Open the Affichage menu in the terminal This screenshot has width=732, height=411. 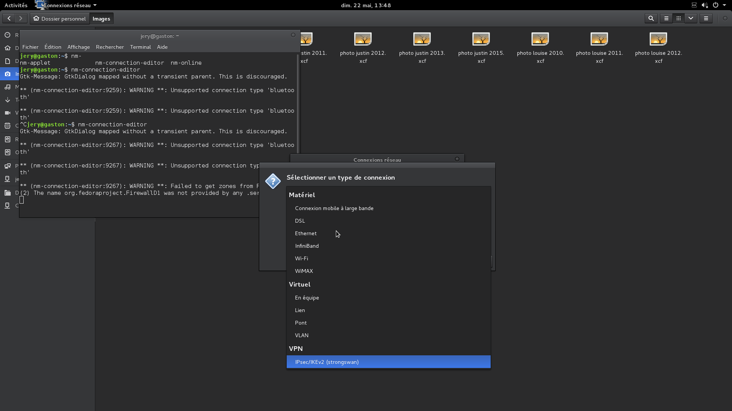tap(79, 47)
